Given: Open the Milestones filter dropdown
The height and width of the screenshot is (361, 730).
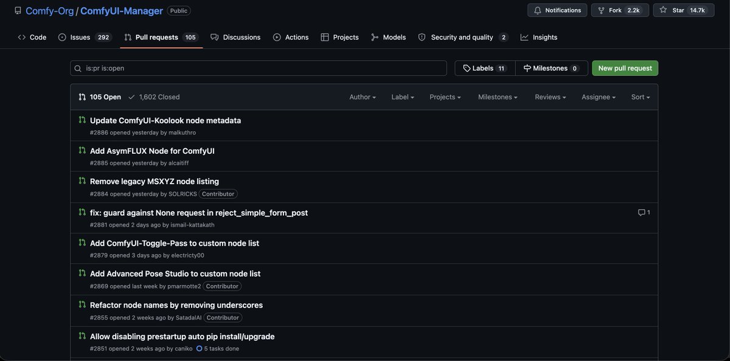Looking at the screenshot, I should (498, 97).
